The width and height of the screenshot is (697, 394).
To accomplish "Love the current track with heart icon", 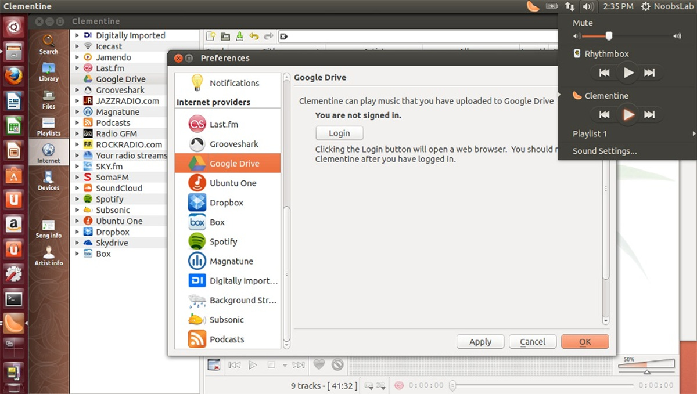I will [319, 364].
